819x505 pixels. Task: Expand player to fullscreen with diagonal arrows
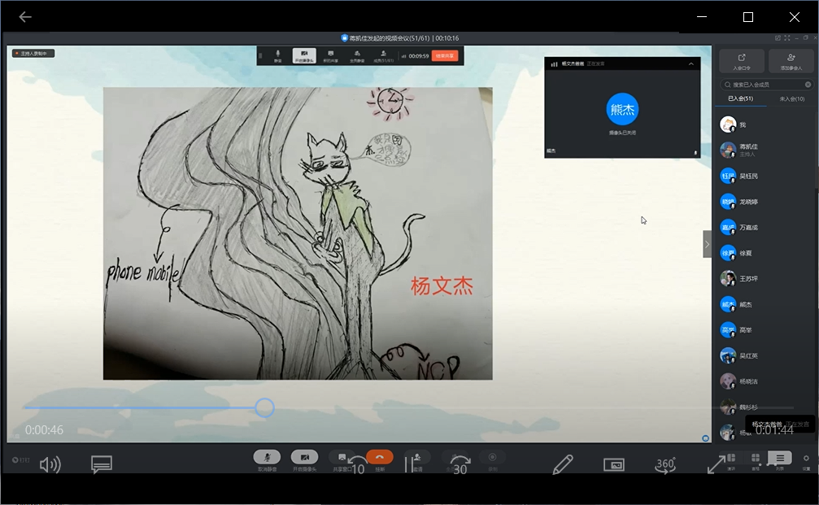717,464
